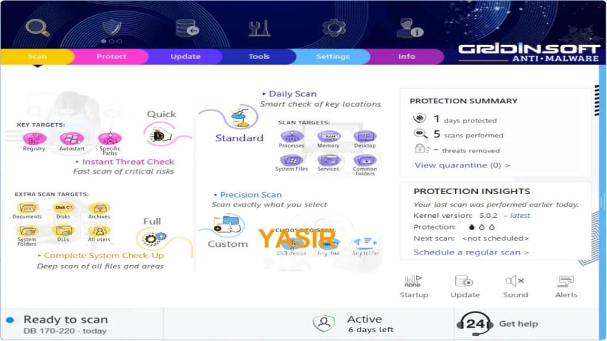The image size is (607, 341).
Task: Open the Alerts button
Action: coord(566,287)
